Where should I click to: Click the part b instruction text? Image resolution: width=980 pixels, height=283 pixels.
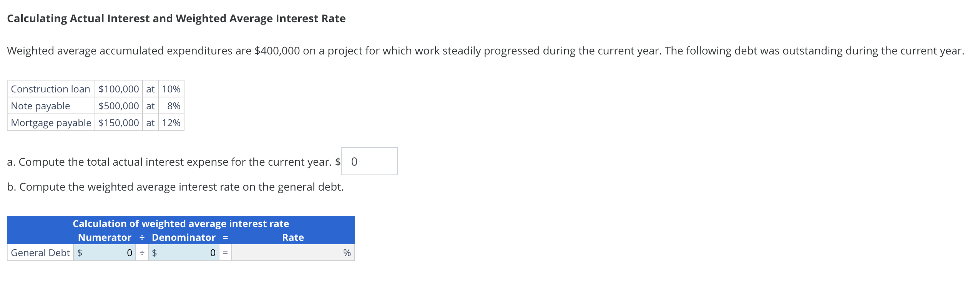[x=175, y=187]
